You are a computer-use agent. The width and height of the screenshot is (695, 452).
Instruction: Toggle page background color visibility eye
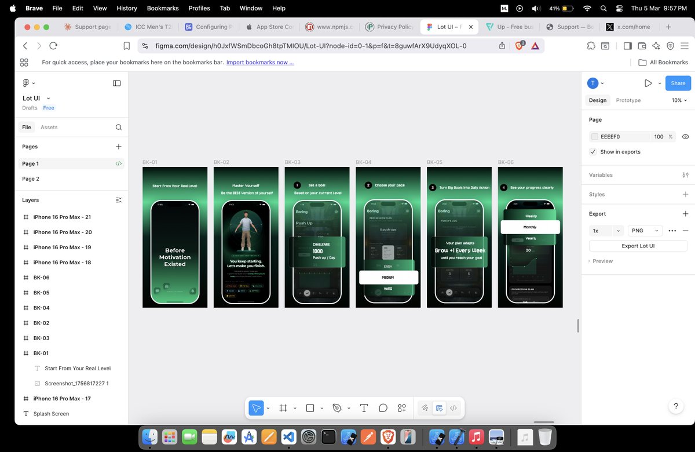685,137
